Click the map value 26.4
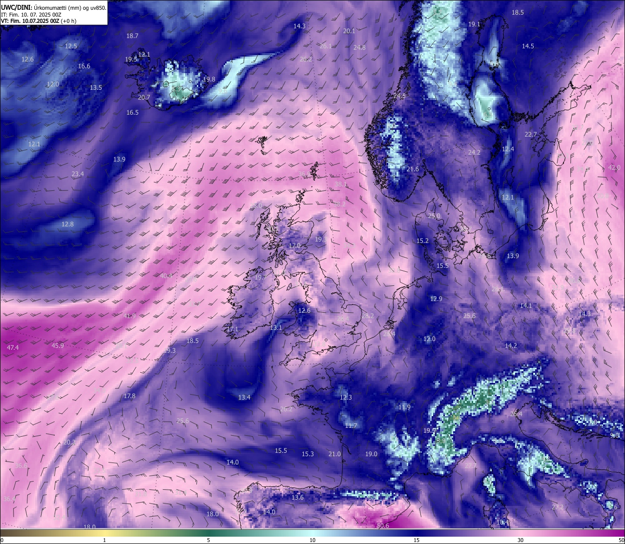This screenshot has width=625, height=544. tap(516, 414)
